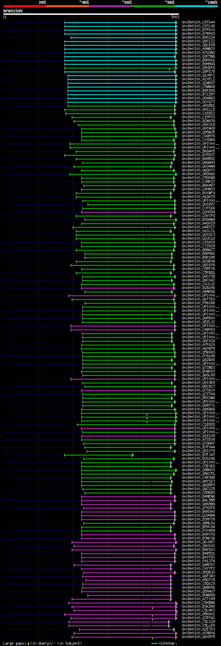Select label UniRef100_A9TWU9
Image resolution: width=221 pixels, height=646 pixels.
coord(198,129)
